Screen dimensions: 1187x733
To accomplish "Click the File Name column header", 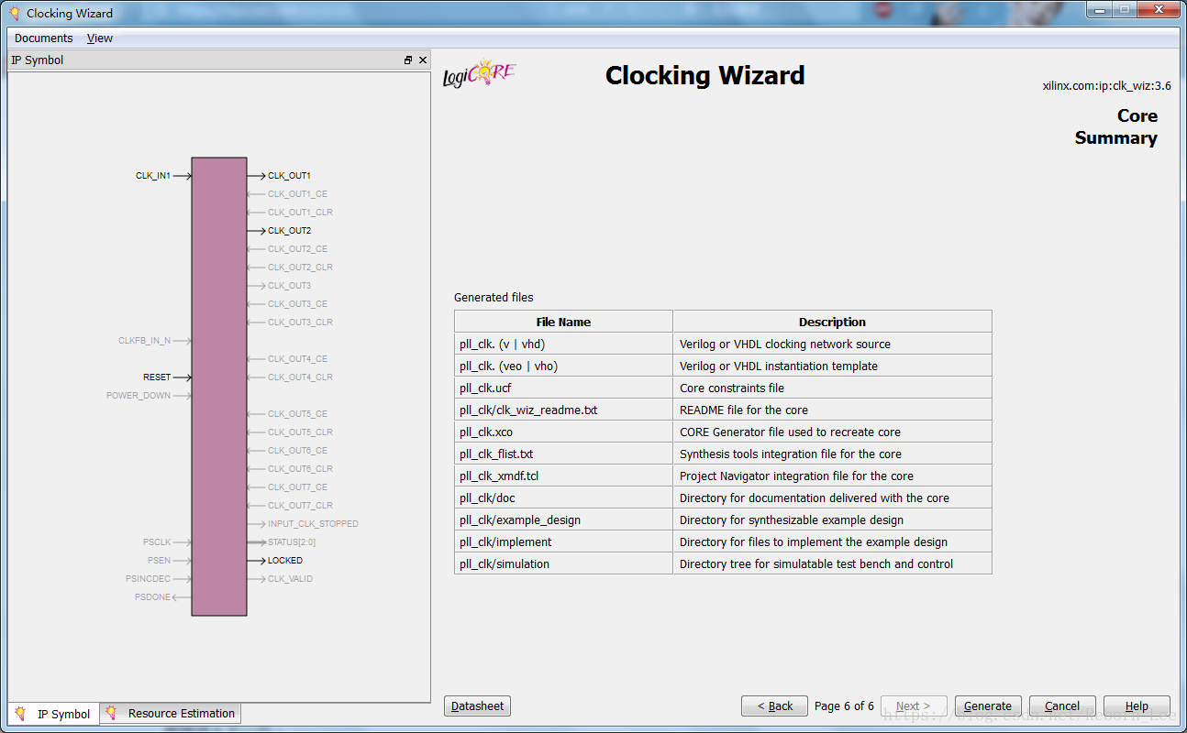I will 563,322.
